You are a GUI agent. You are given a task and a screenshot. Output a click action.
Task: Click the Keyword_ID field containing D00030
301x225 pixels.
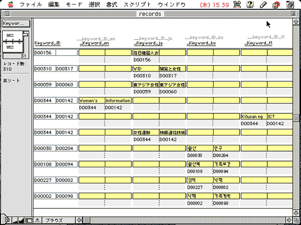coord(45,148)
